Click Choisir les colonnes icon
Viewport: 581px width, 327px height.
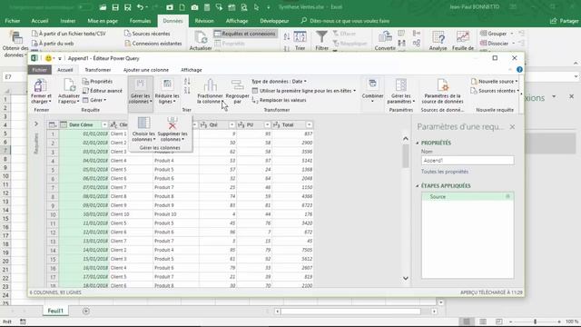(143, 124)
